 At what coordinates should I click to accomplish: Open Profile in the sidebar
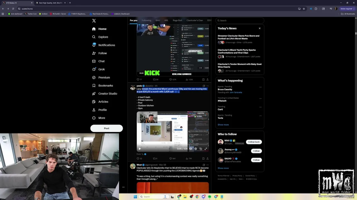100,110
